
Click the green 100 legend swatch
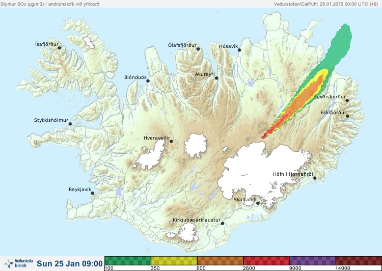pos(128,261)
